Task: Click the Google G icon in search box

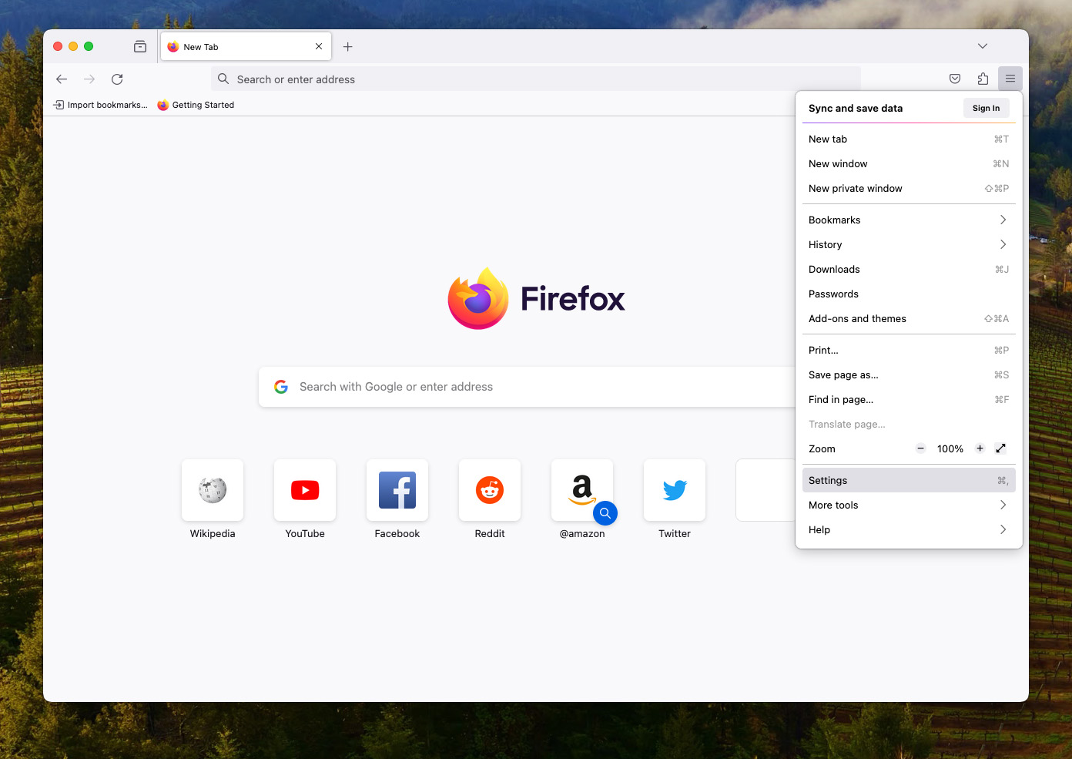Action: [x=281, y=387]
